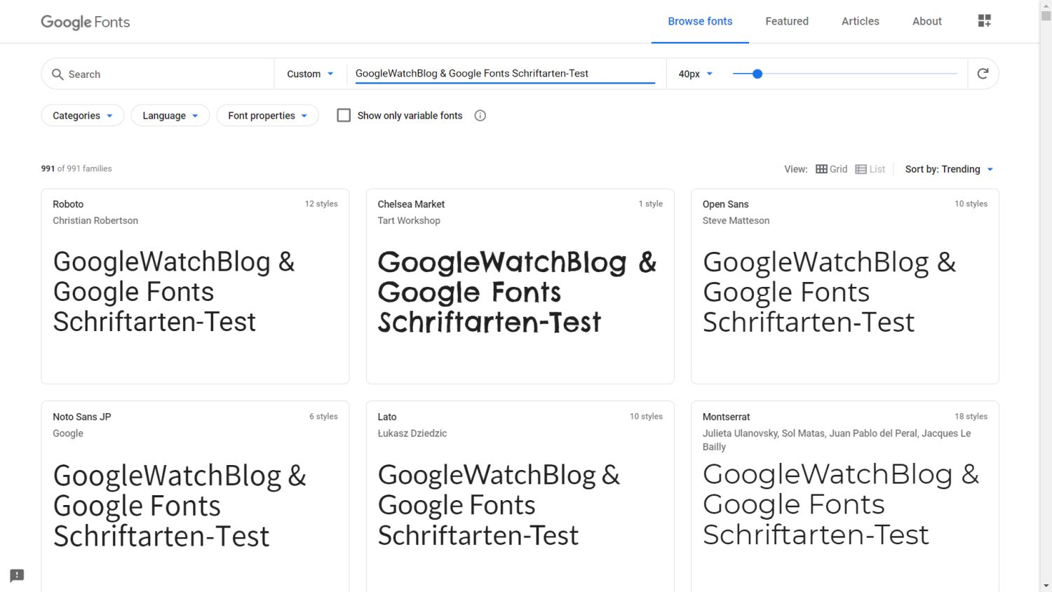This screenshot has width=1052, height=592.
Task: Enable Show only variable fonts checkbox
Action: (x=344, y=116)
